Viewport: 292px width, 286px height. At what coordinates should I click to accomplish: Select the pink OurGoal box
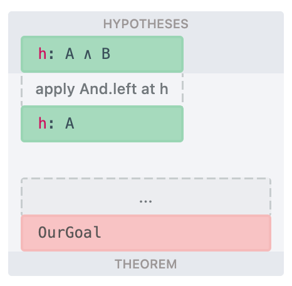pos(146,233)
